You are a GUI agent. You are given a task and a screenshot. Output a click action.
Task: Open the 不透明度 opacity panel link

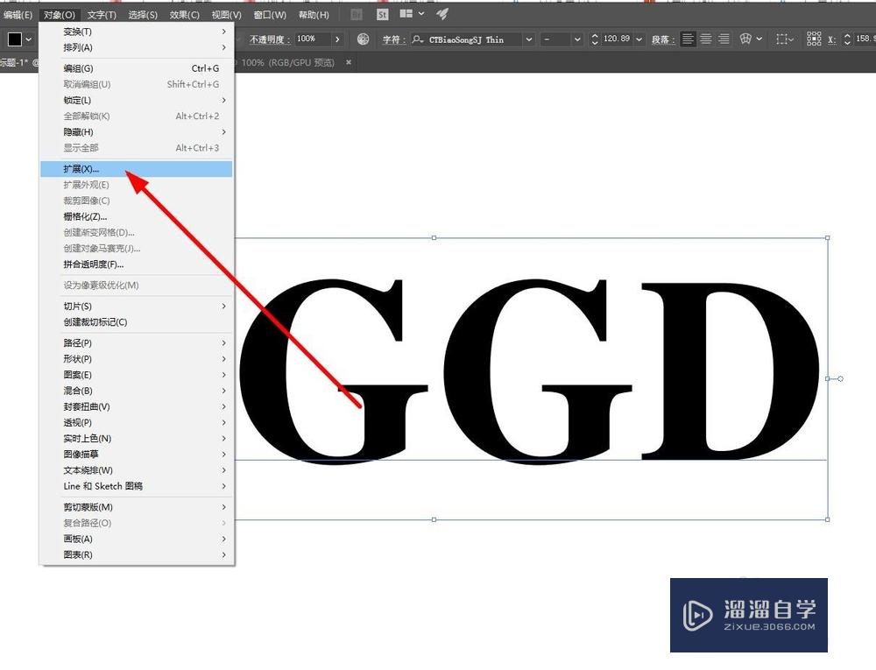click(x=270, y=39)
